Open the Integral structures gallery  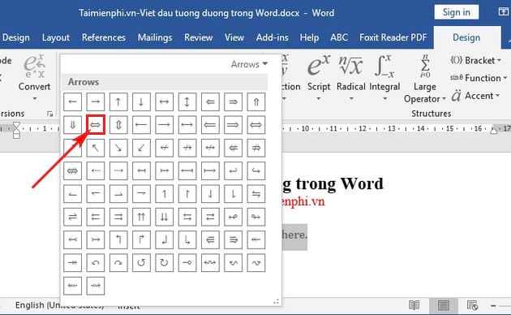coord(384,77)
